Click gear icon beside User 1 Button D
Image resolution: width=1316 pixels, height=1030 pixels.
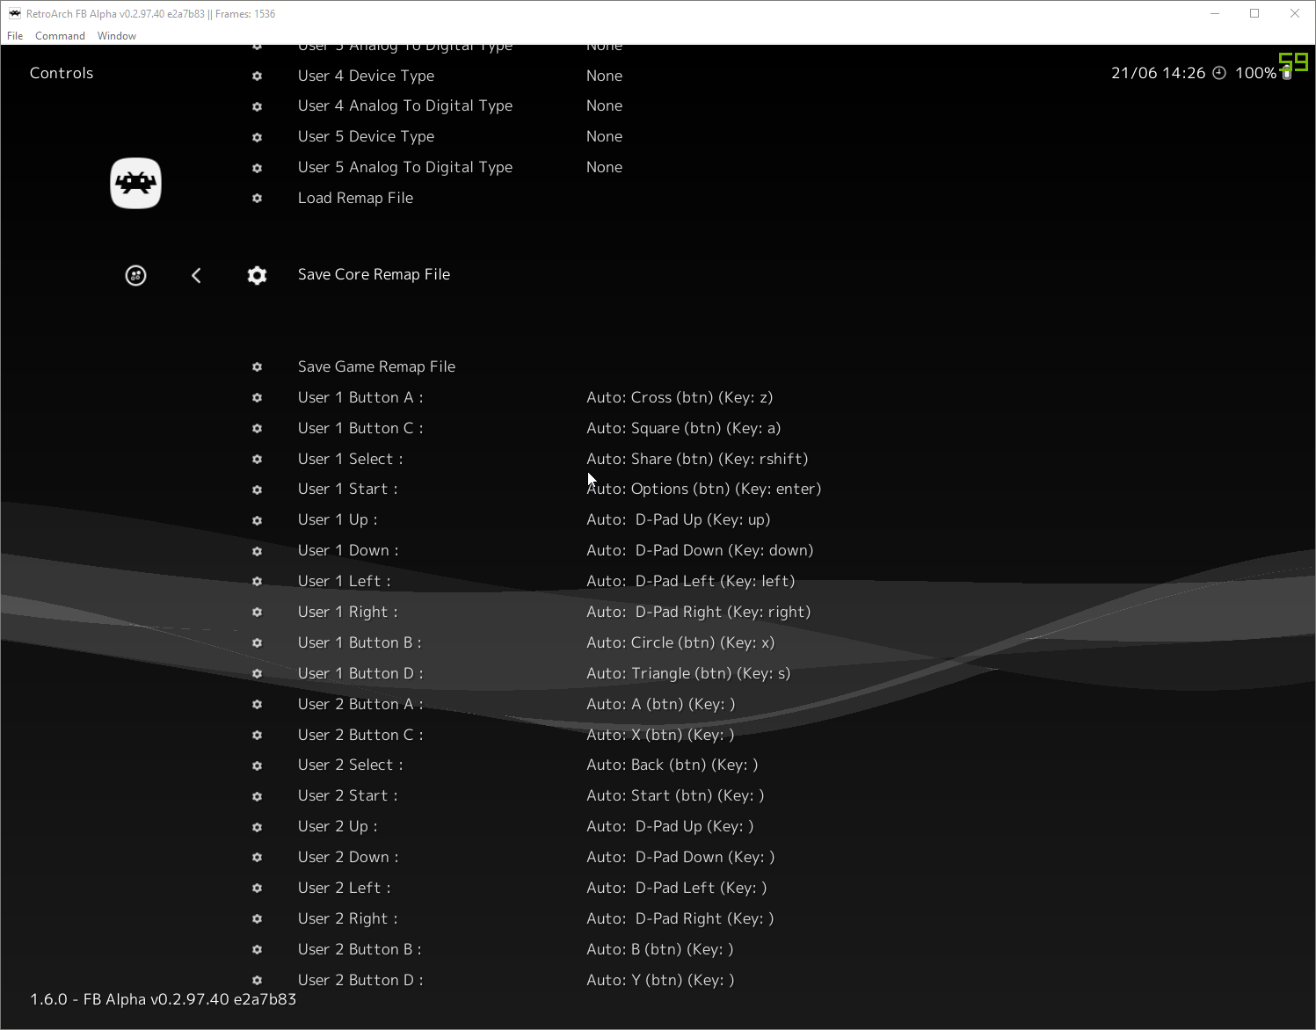(257, 674)
